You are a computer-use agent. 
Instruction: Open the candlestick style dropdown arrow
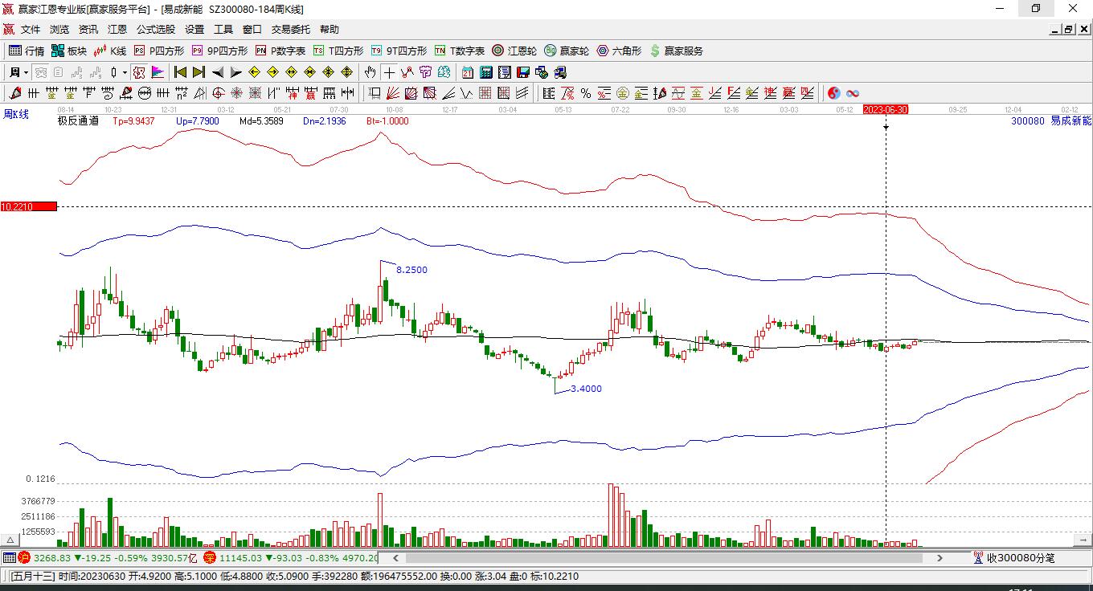(x=125, y=72)
